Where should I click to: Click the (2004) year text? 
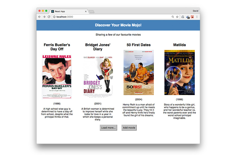point(139,99)
